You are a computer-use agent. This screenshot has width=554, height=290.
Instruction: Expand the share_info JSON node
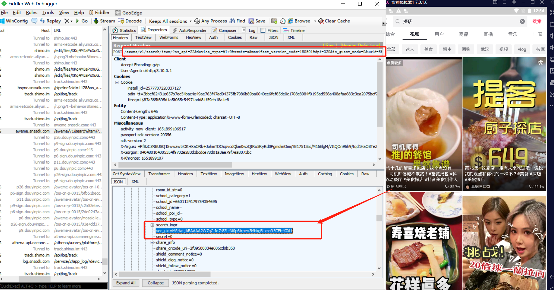pos(152,242)
